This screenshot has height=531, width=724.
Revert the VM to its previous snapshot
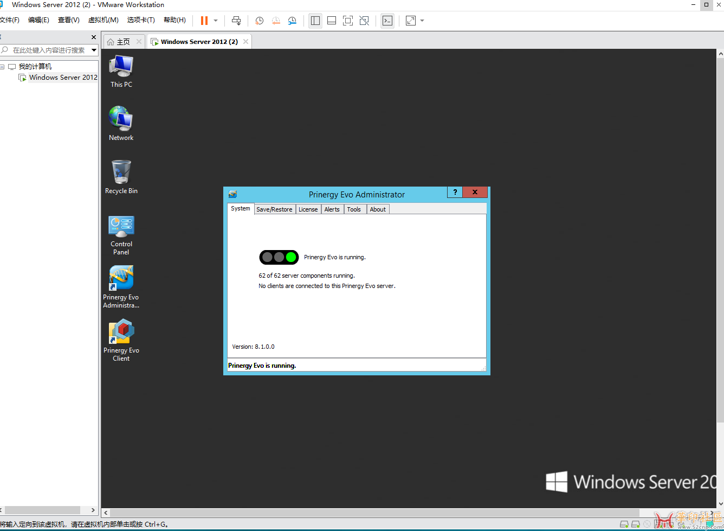(x=276, y=21)
